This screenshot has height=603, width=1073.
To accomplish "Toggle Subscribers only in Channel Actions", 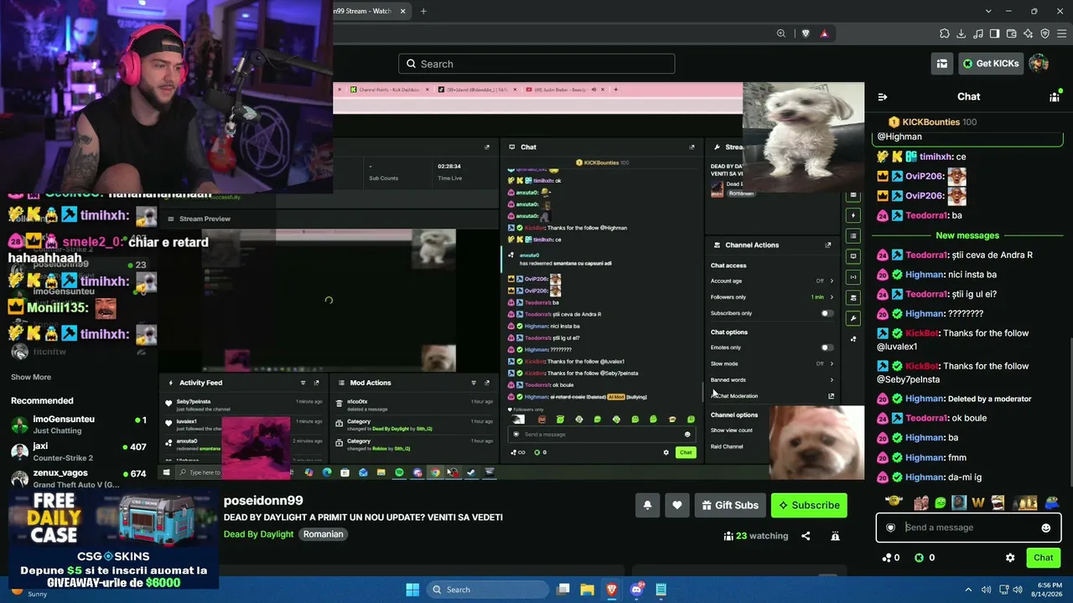I will pos(827,313).
